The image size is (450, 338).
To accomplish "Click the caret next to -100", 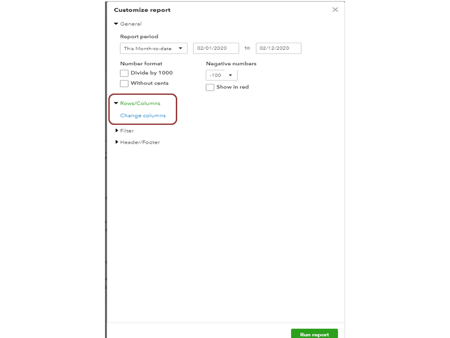I will [230, 75].
